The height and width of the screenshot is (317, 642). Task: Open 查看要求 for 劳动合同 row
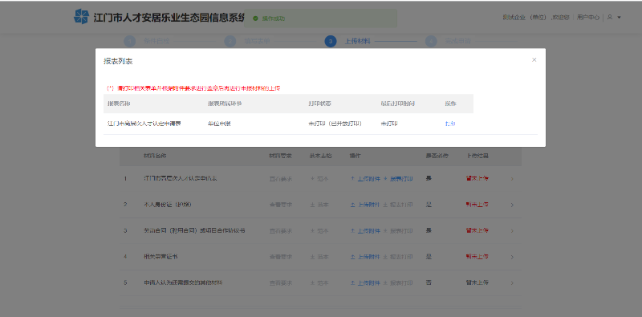tap(280, 231)
